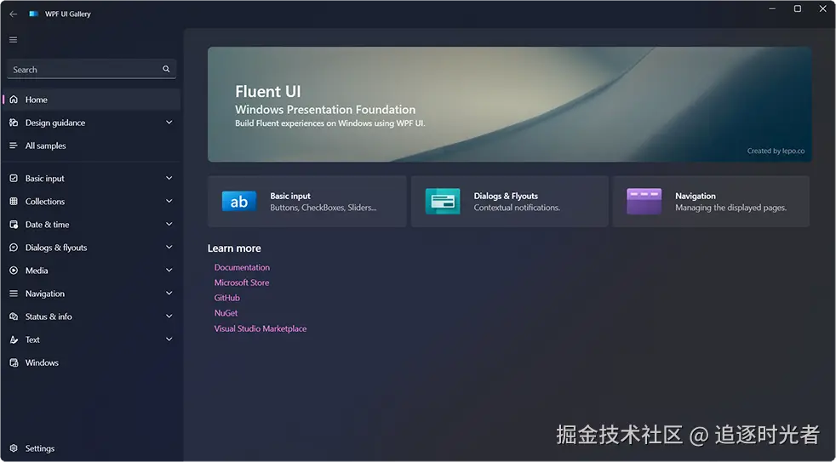This screenshot has height=462, width=836.
Task: Click 'Windows Presentation Foundation' banner subtitle
Action: click(325, 110)
